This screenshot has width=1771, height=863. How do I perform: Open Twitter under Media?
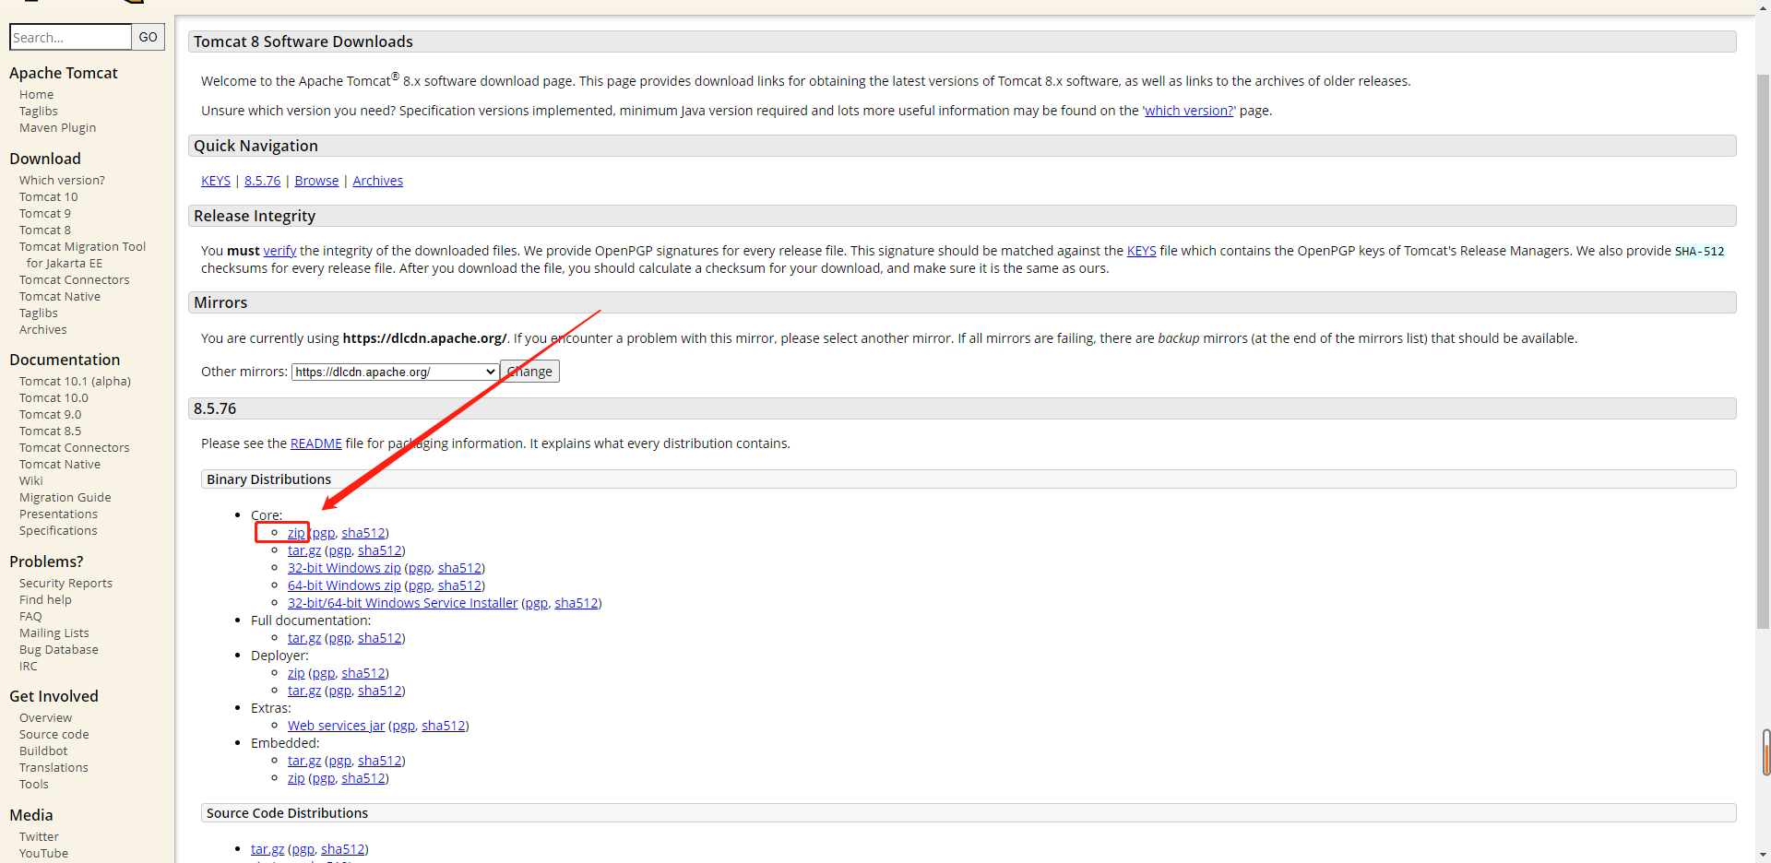[x=39, y=837]
